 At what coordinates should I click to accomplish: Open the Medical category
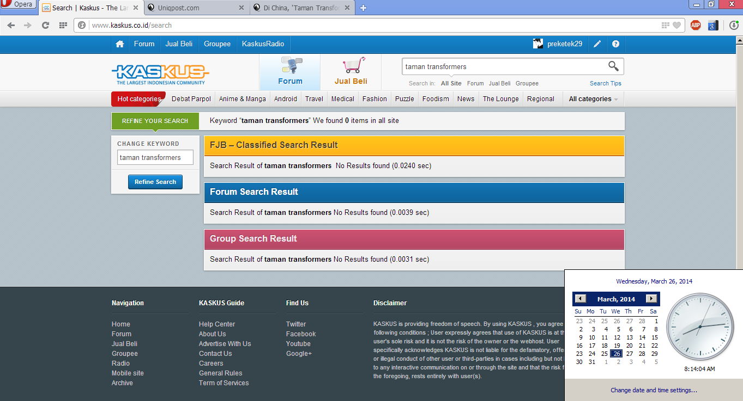pyautogui.click(x=343, y=99)
